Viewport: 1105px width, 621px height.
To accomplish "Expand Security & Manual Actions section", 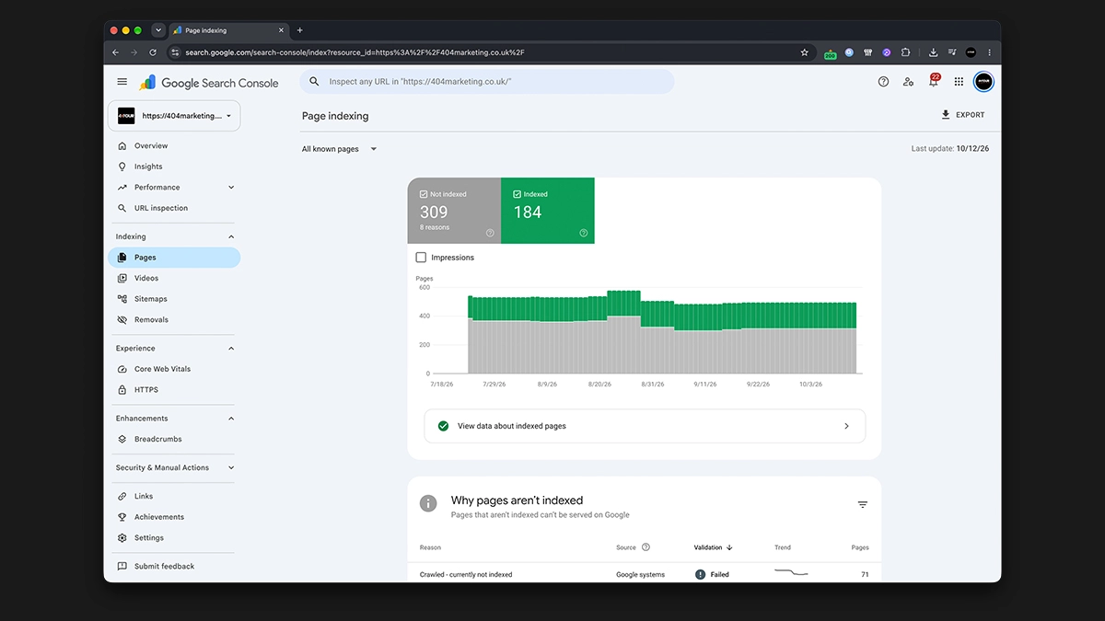I will point(231,468).
